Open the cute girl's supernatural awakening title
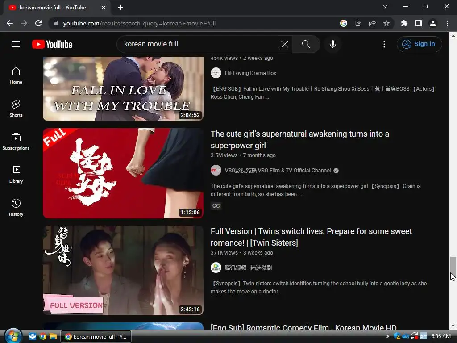 [x=299, y=140]
